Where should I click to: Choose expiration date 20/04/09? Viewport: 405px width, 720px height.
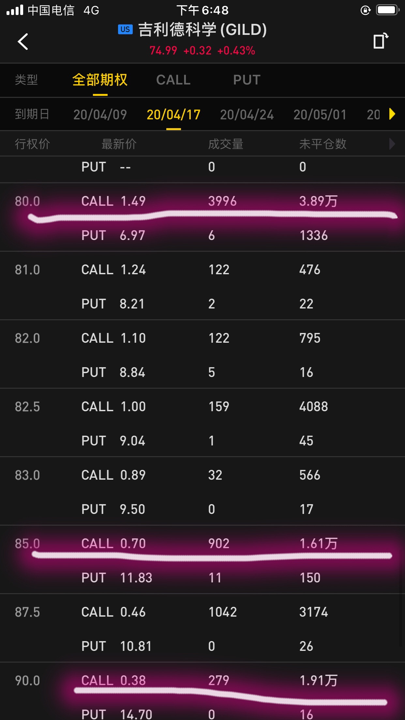tap(100, 115)
